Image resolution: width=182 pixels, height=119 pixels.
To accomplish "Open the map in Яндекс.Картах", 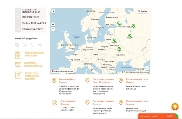I will [x=63, y=71].
